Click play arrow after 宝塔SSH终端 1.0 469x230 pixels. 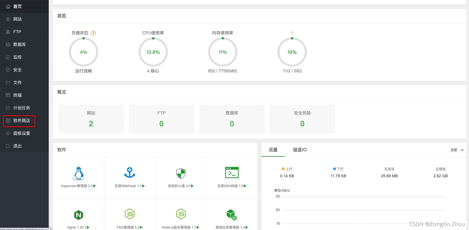click(245, 186)
